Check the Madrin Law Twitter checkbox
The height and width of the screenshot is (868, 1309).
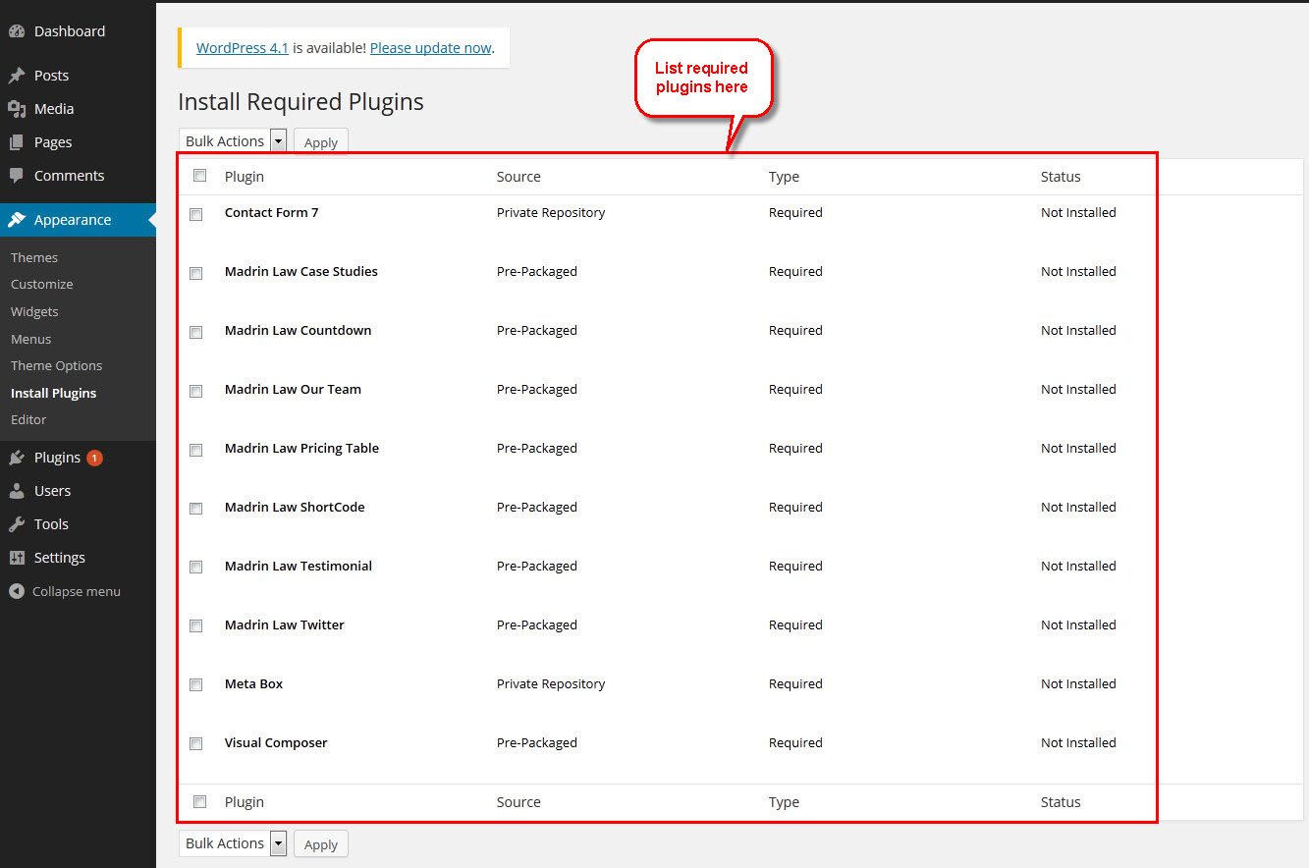[196, 626]
